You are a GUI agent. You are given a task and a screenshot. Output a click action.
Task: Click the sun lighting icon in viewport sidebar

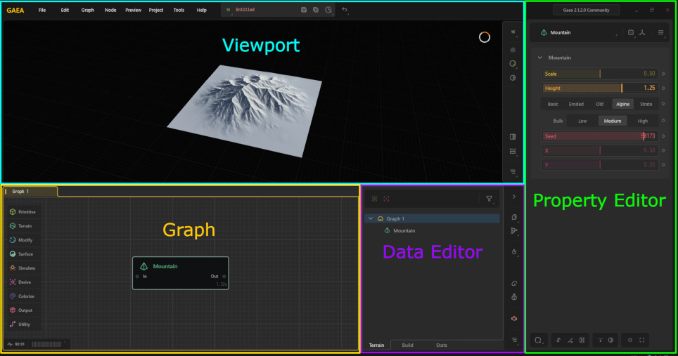[513, 50]
